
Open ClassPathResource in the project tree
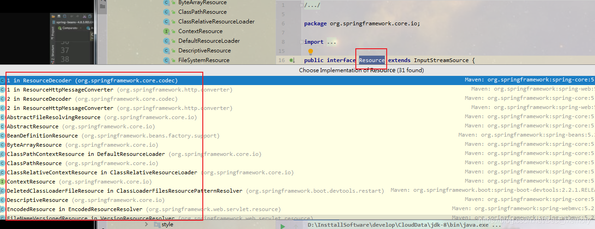tap(202, 12)
